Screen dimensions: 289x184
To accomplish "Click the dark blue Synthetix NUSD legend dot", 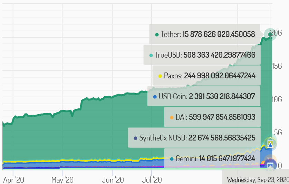I will click(135, 138).
